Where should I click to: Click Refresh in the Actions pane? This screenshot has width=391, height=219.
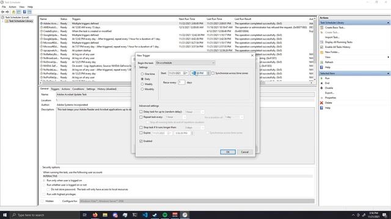329,62
